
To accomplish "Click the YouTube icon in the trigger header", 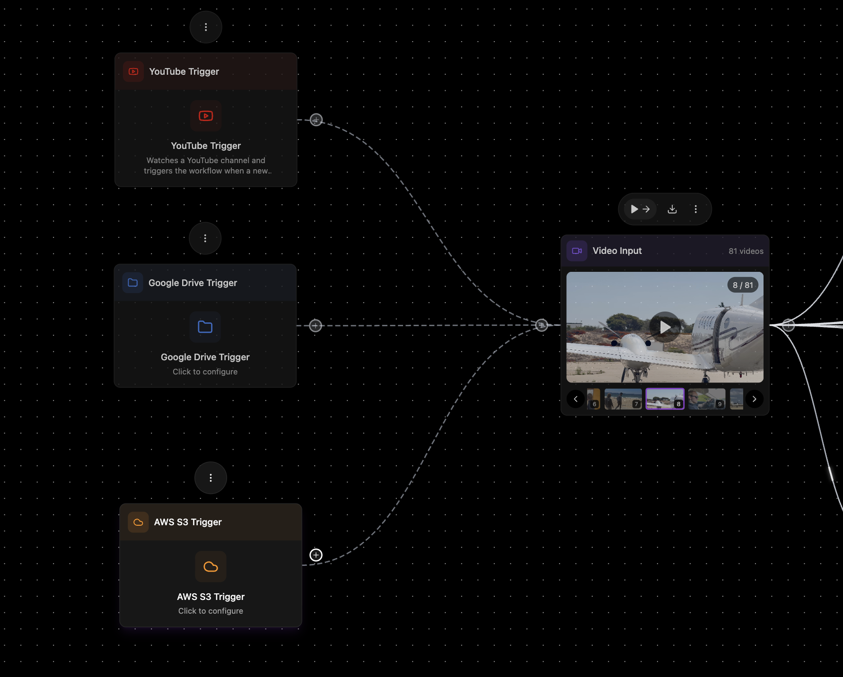I will coord(133,71).
